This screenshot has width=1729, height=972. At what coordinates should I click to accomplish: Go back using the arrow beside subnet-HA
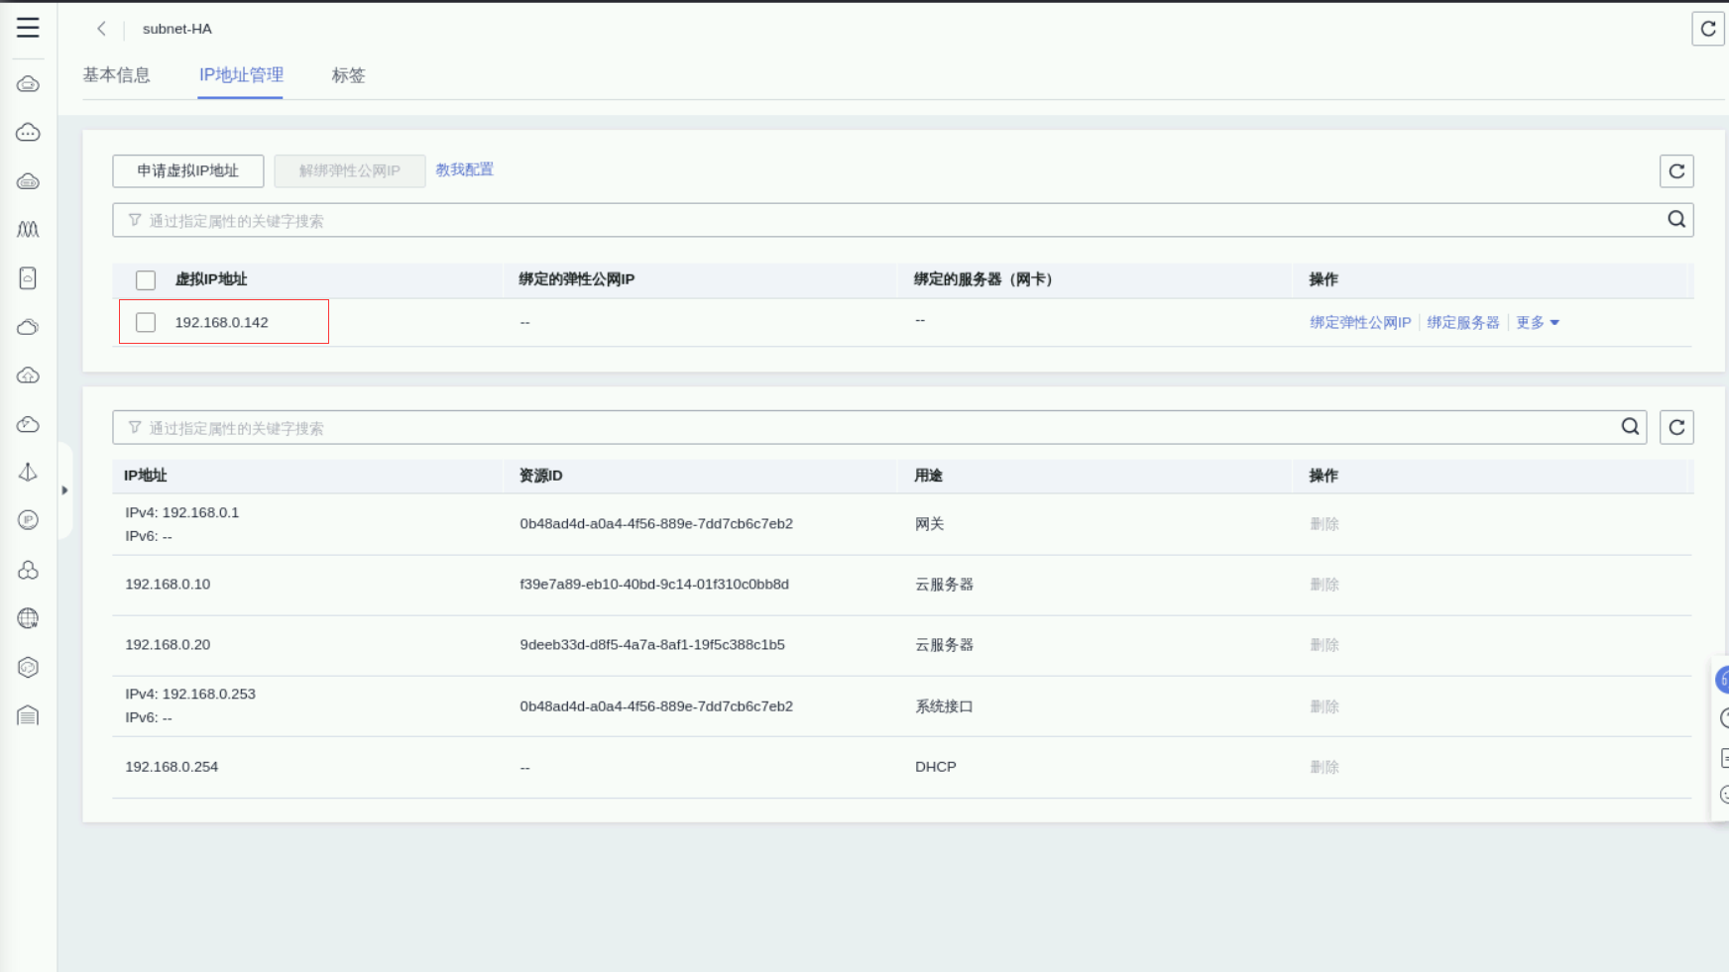(x=101, y=29)
